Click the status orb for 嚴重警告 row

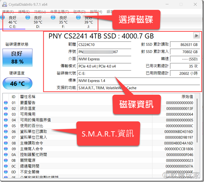pos(6,103)
